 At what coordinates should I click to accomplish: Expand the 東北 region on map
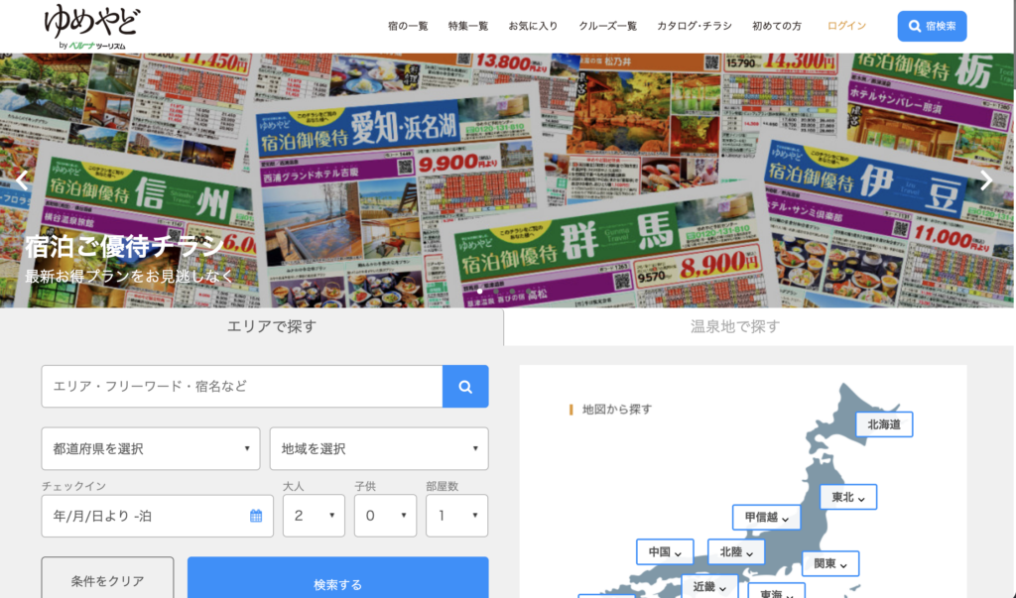pyautogui.click(x=847, y=497)
